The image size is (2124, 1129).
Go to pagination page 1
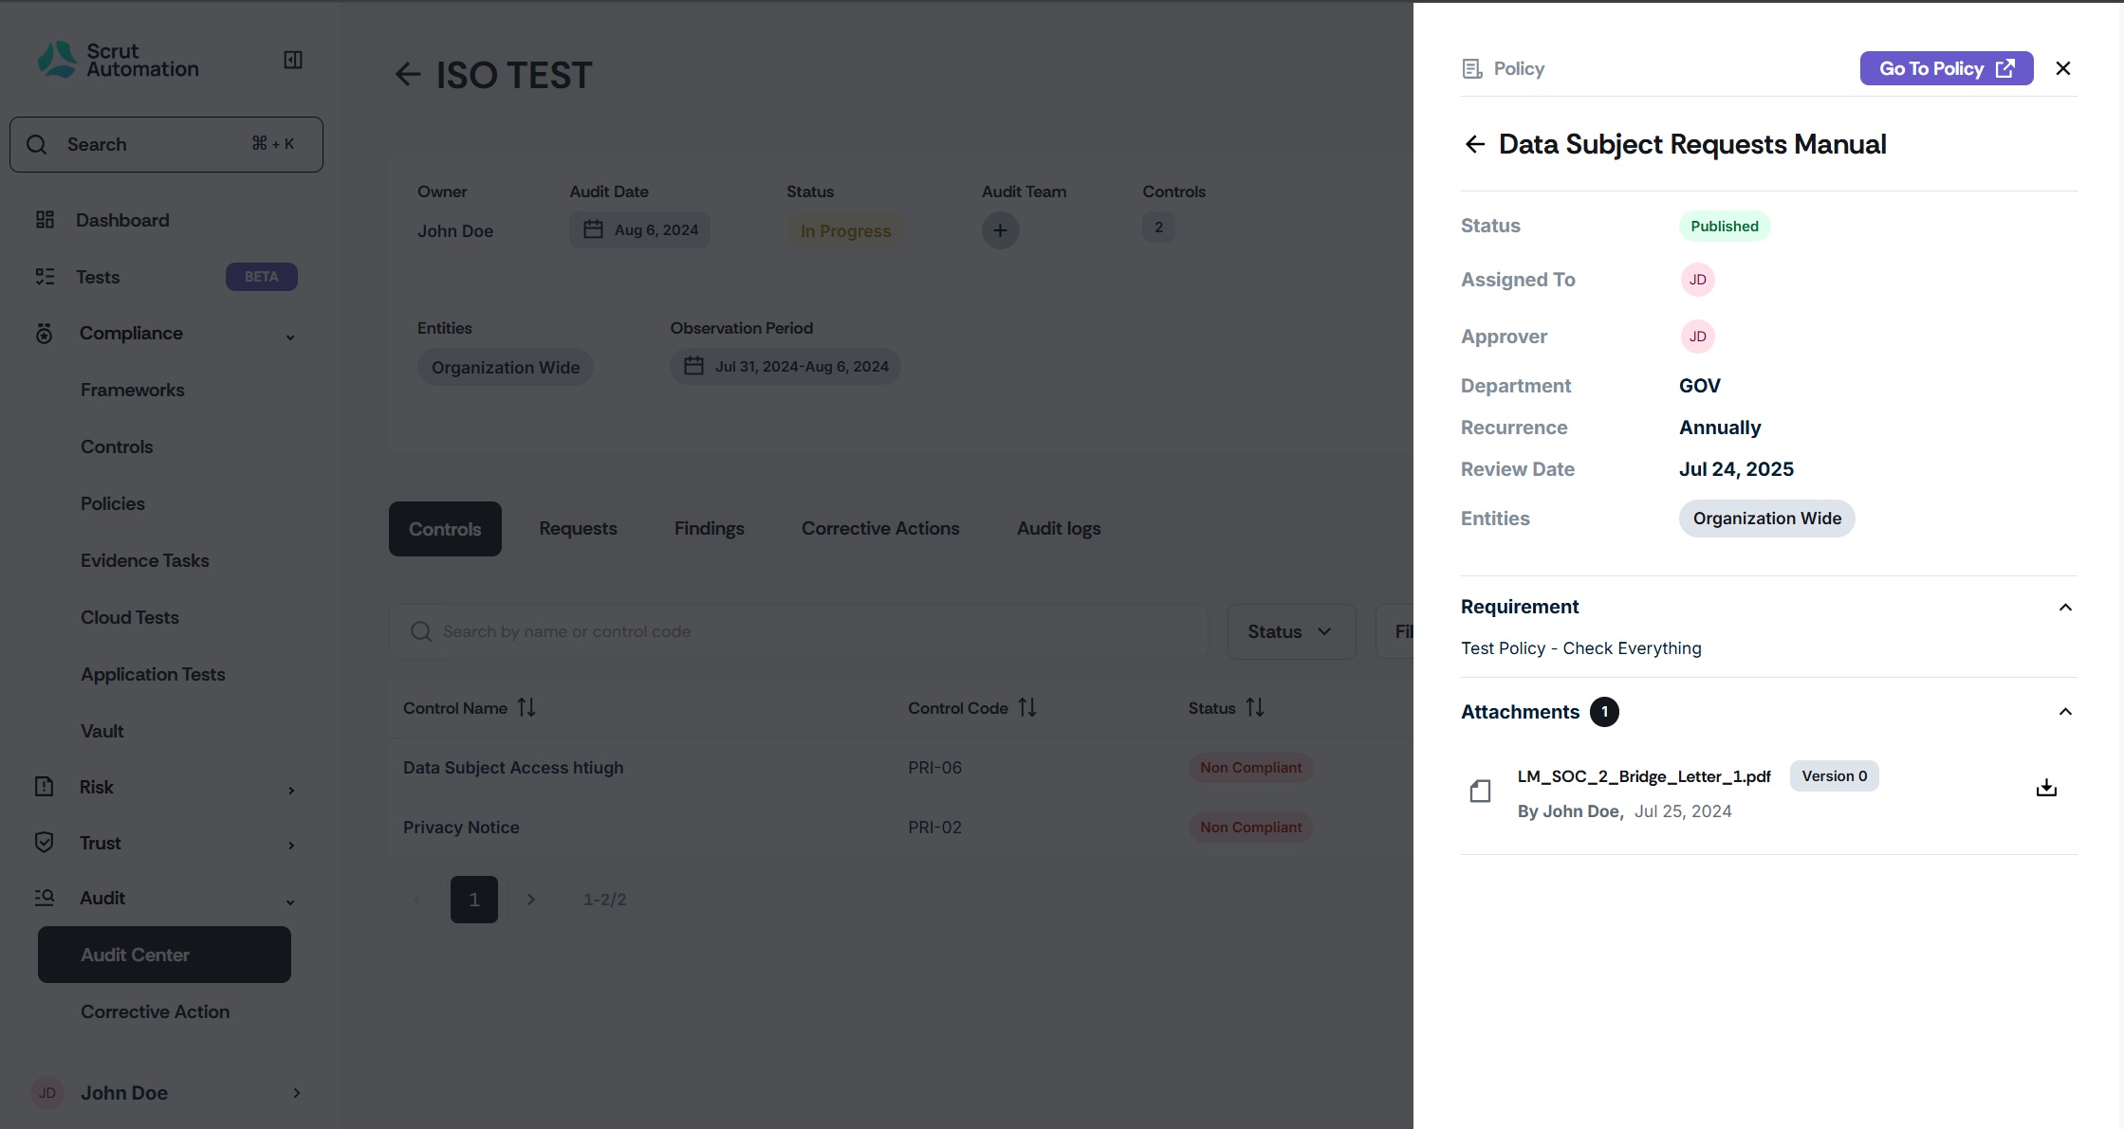pos(474,900)
